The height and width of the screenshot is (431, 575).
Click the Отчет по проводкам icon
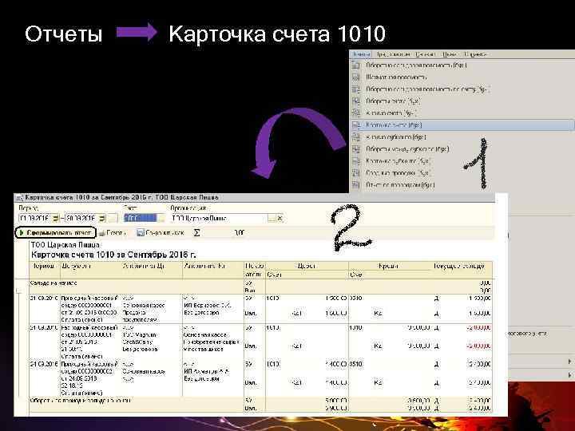[355, 184]
